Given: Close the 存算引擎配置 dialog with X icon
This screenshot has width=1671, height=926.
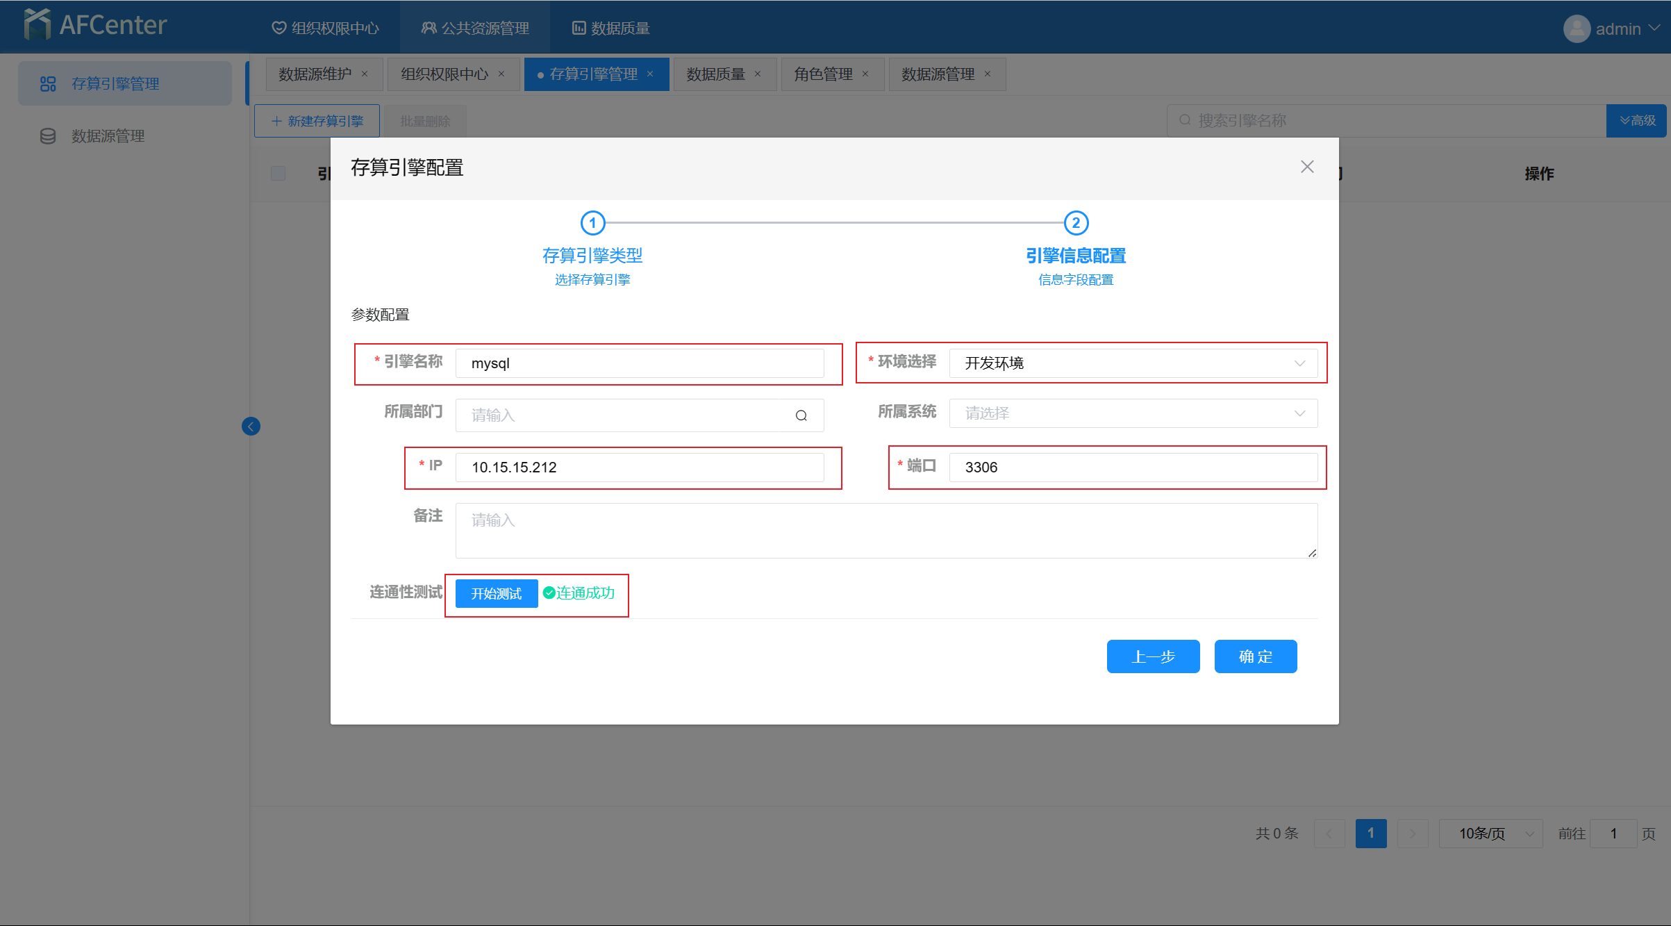Looking at the screenshot, I should 1306,167.
